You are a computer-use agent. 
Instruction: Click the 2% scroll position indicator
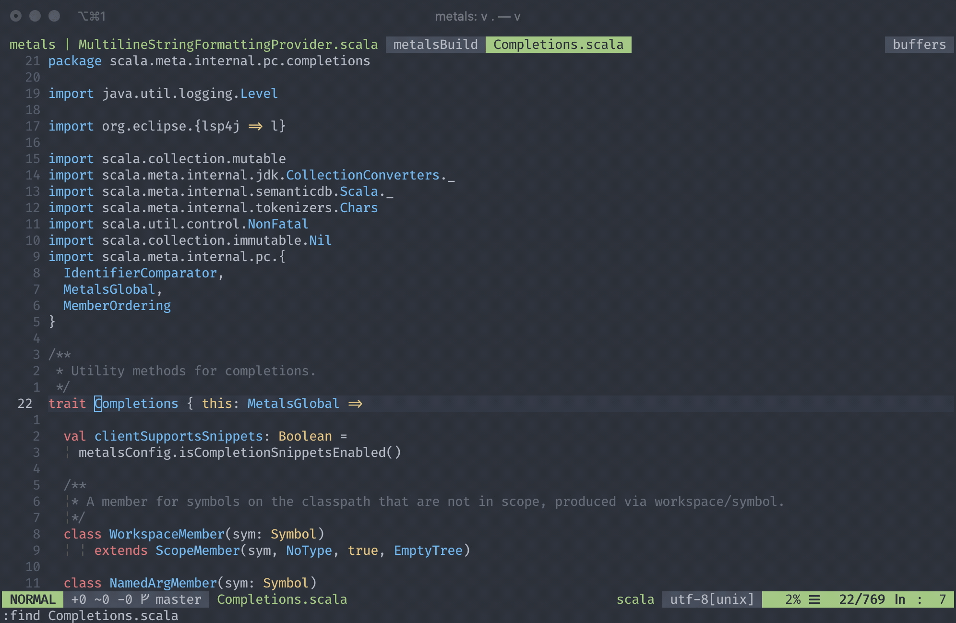[793, 599]
